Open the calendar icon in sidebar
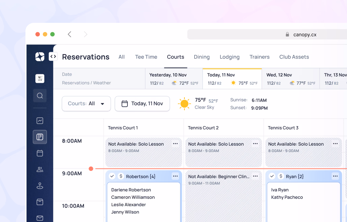Image resolution: width=347 pixels, height=222 pixels. (40, 153)
